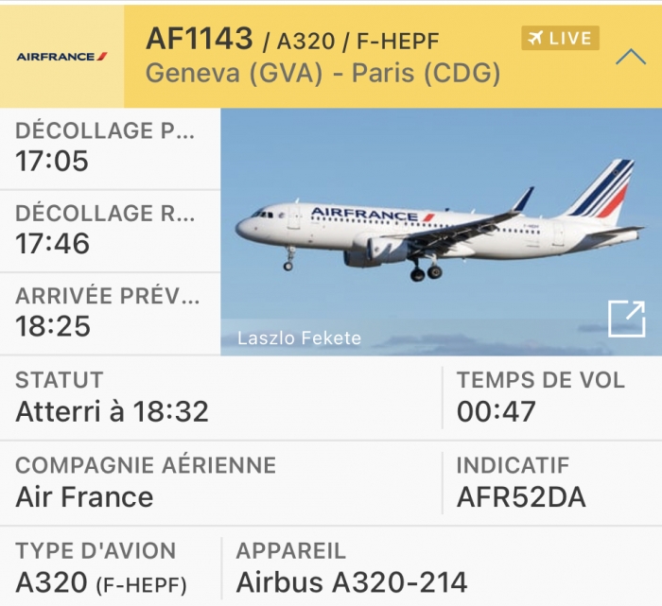This screenshot has height=606, width=662.
Task: Tap the LIVE badge
Action: [560, 38]
